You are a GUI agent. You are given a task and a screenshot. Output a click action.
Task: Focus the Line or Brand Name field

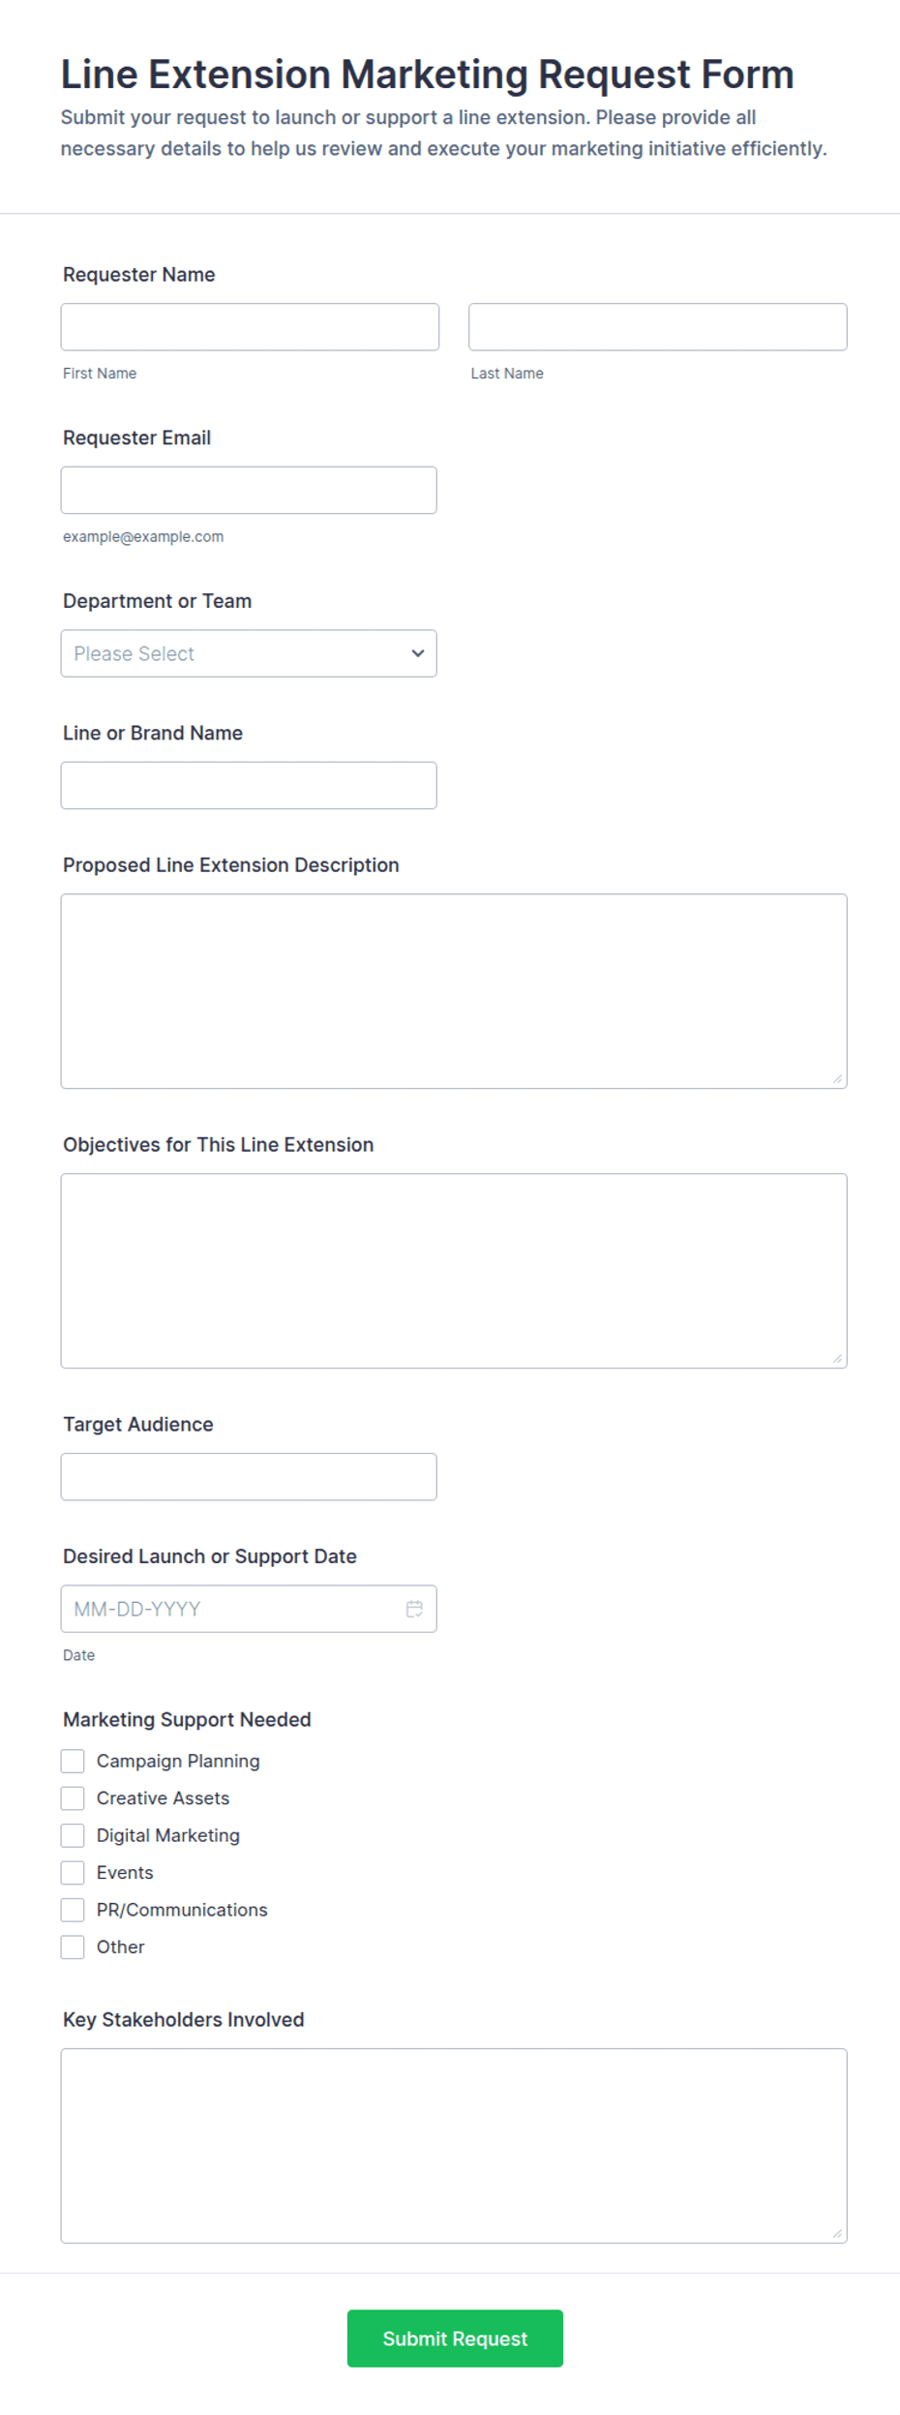click(x=249, y=785)
